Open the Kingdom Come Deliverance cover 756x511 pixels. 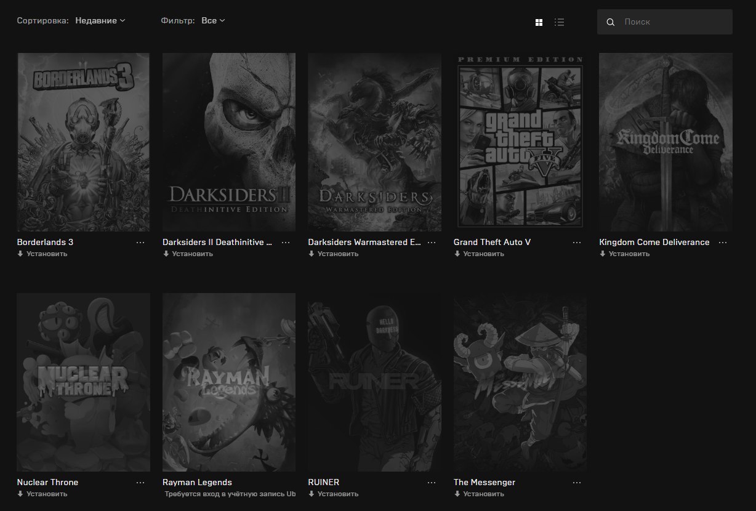pos(666,142)
